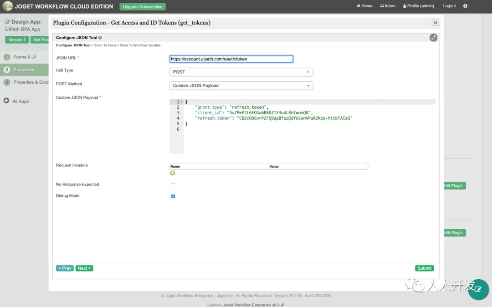This screenshot has height=307, width=492.
Task: Open the POST Method dropdown
Action: tap(241, 86)
